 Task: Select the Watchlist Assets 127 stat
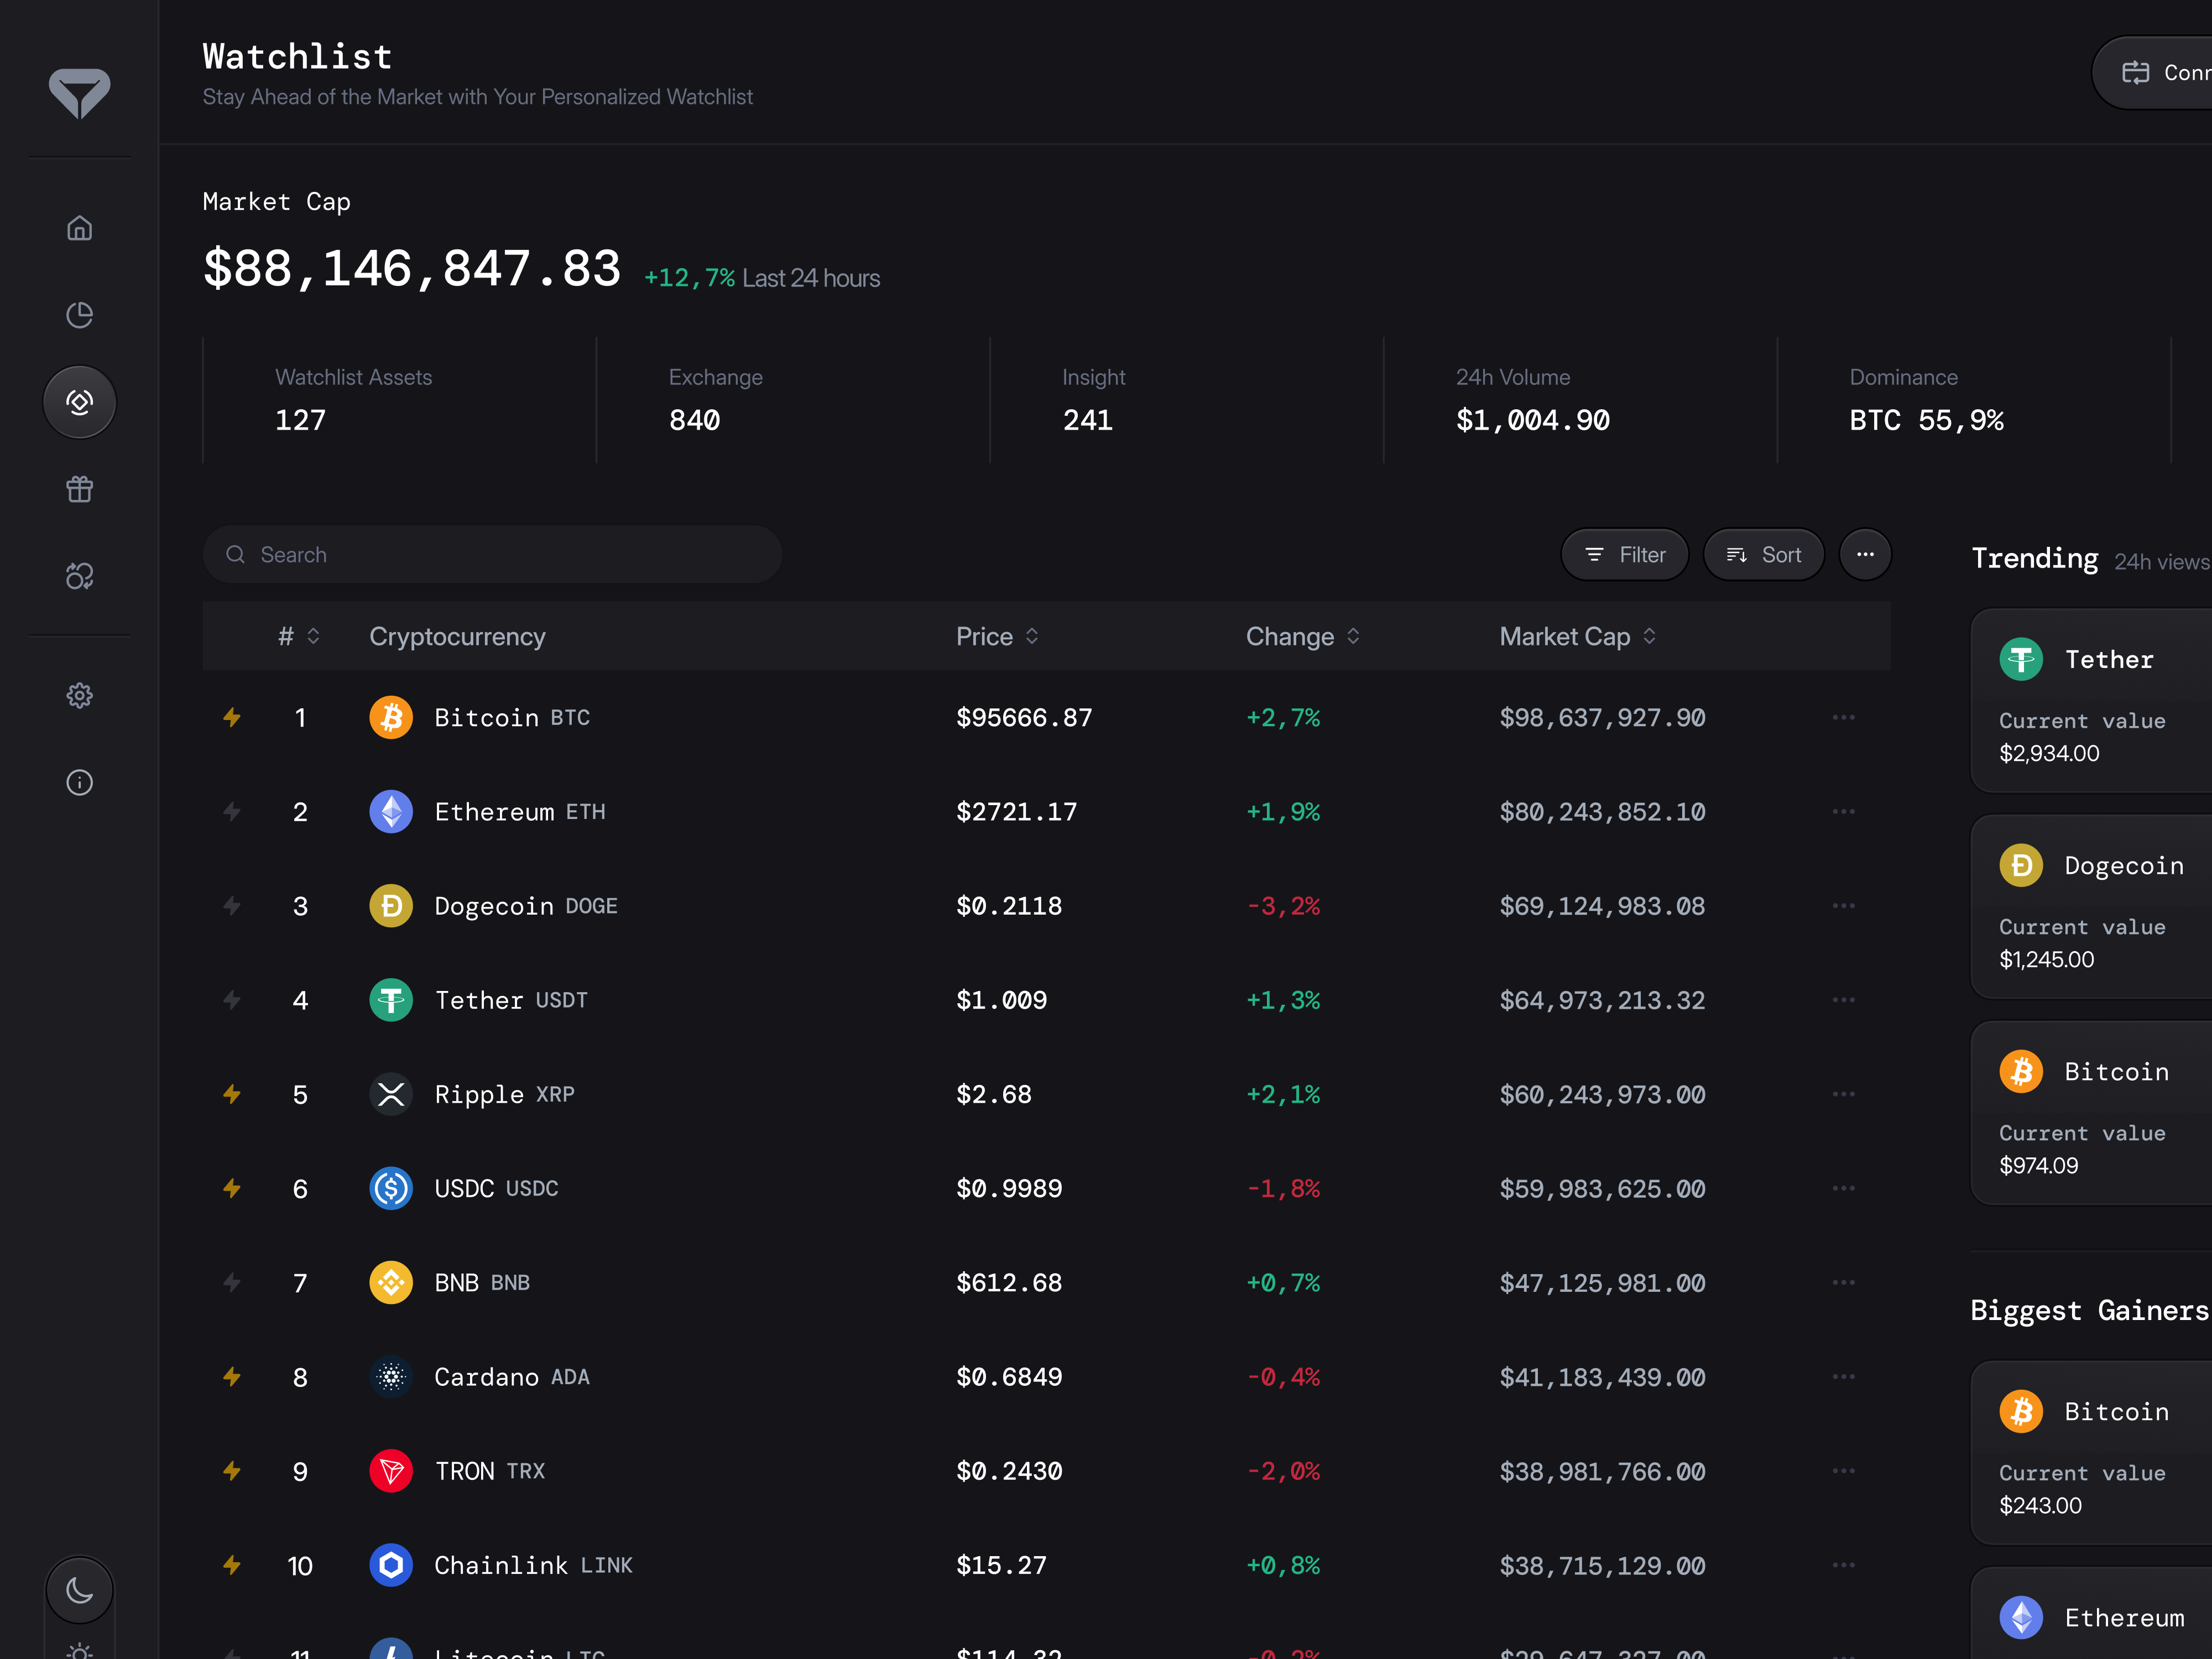point(399,400)
